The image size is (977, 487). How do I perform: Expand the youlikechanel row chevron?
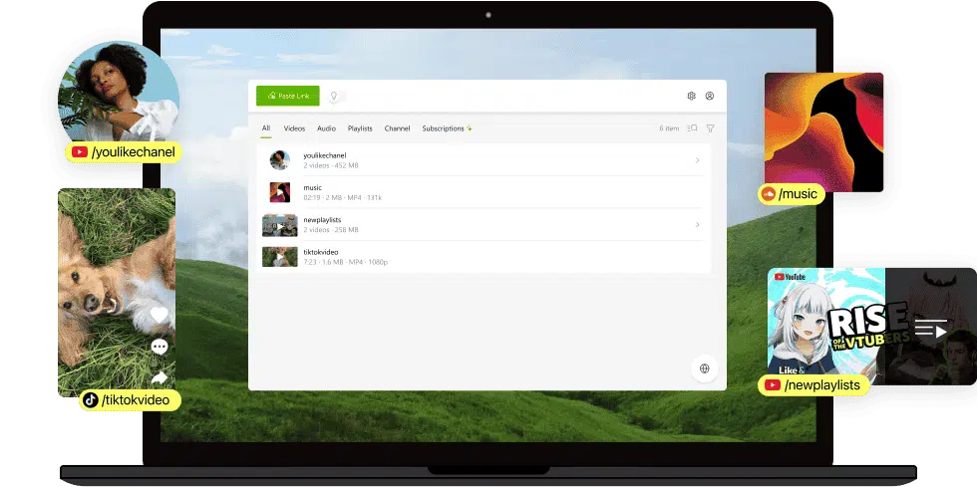pos(697,160)
